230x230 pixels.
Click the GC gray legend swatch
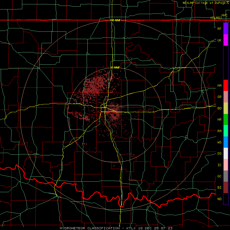click(x=226, y=176)
